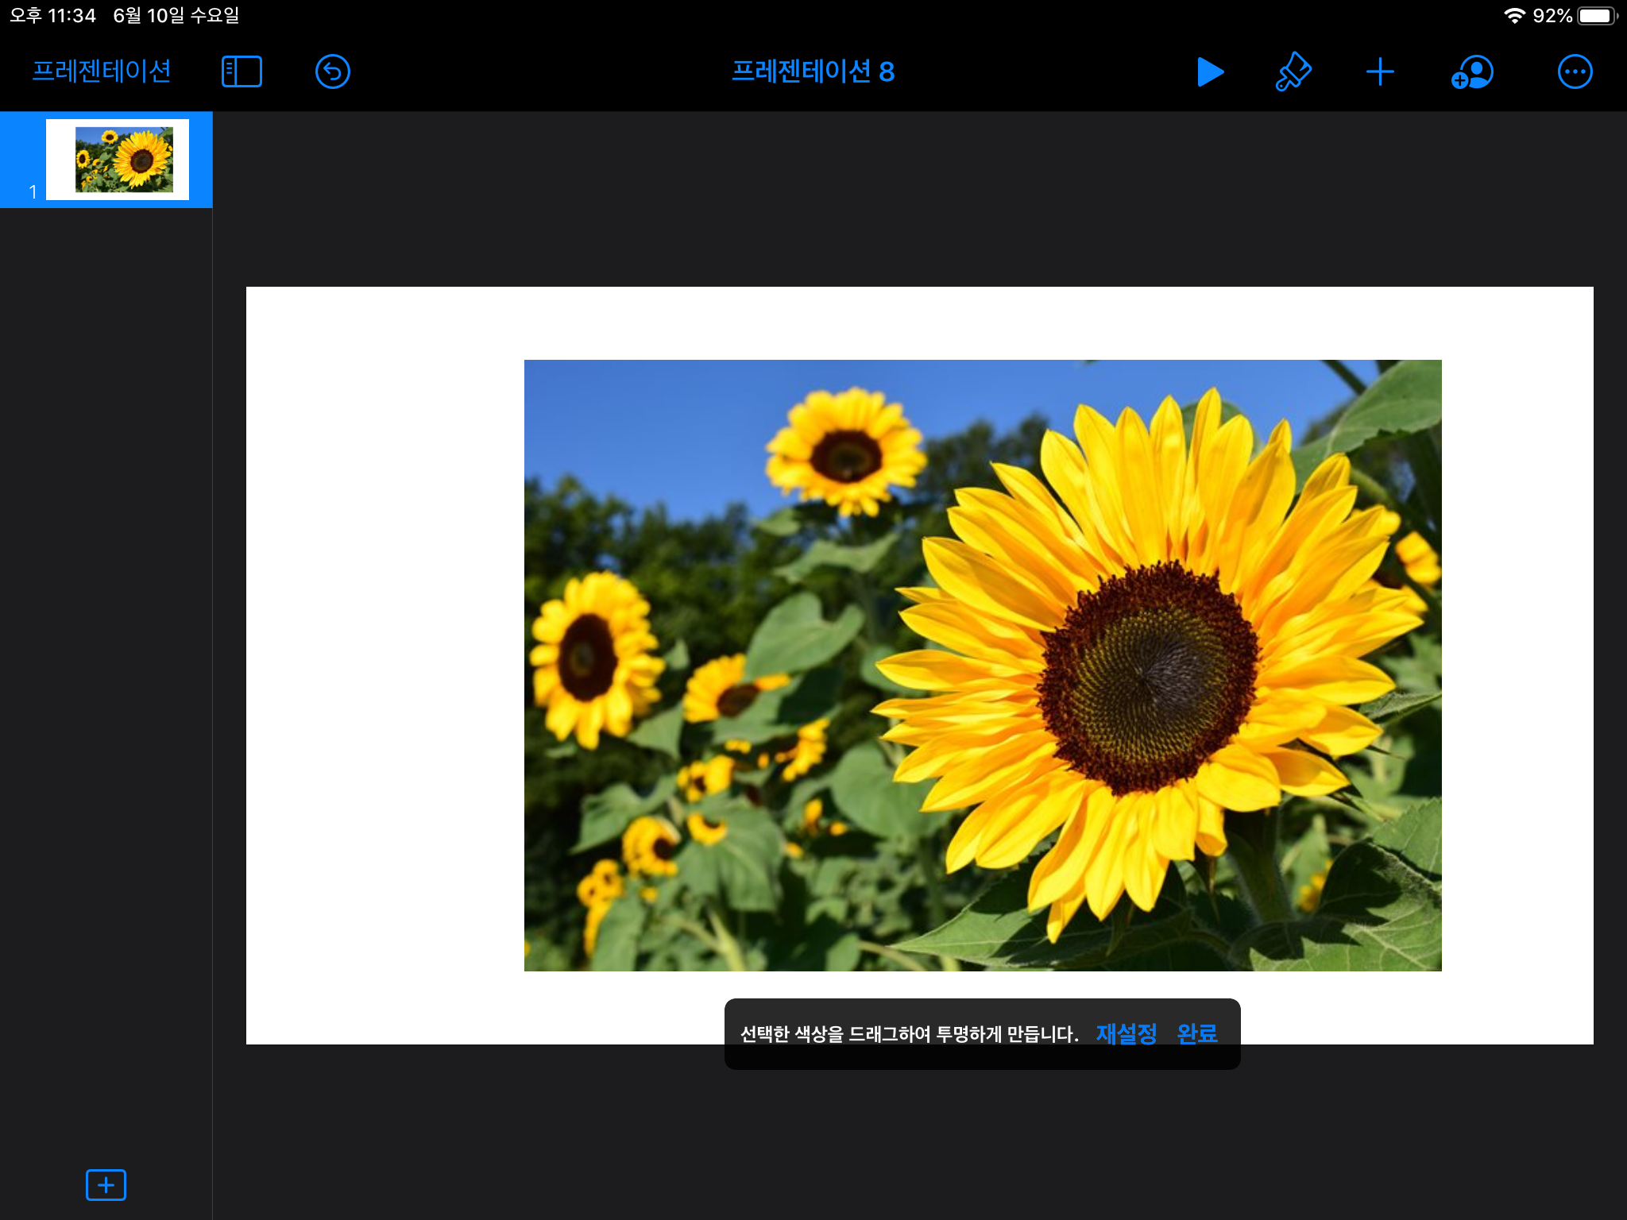Open the More options ellipsis menu
The height and width of the screenshot is (1220, 1627).
point(1574,71)
